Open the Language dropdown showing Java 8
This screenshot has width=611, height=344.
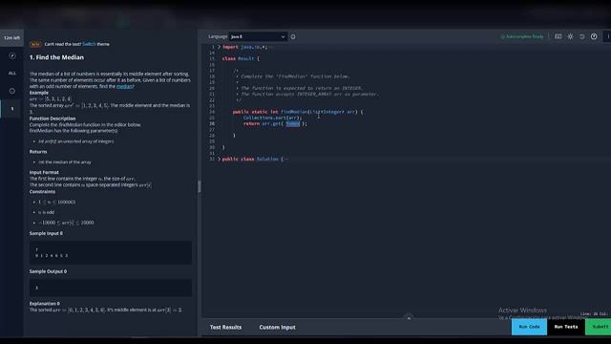(x=258, y=36)
